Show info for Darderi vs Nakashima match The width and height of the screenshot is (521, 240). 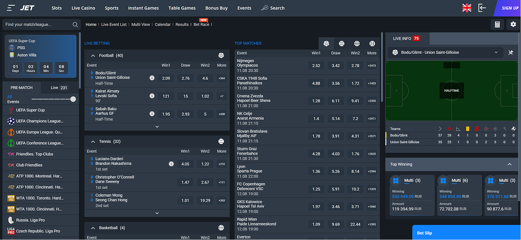pos(171,164)
